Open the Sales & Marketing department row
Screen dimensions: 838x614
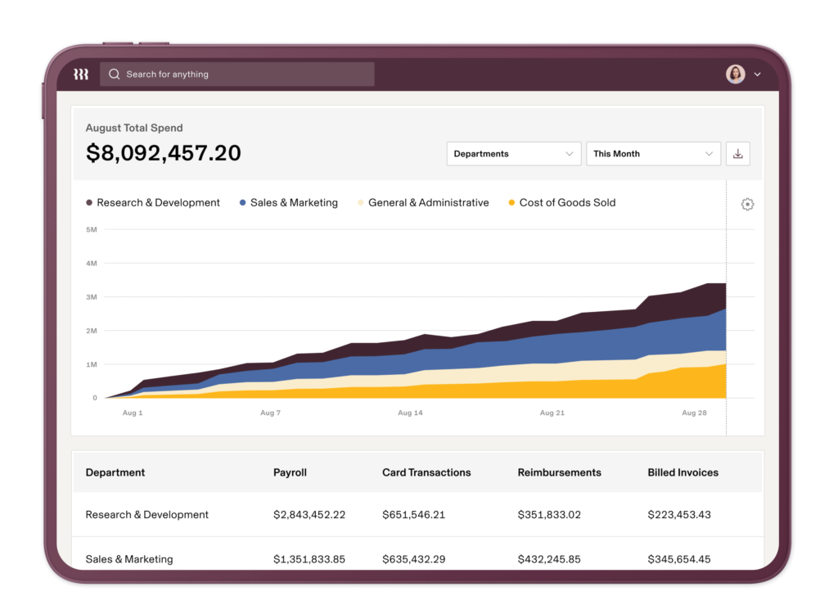click(x=128, y=559)
